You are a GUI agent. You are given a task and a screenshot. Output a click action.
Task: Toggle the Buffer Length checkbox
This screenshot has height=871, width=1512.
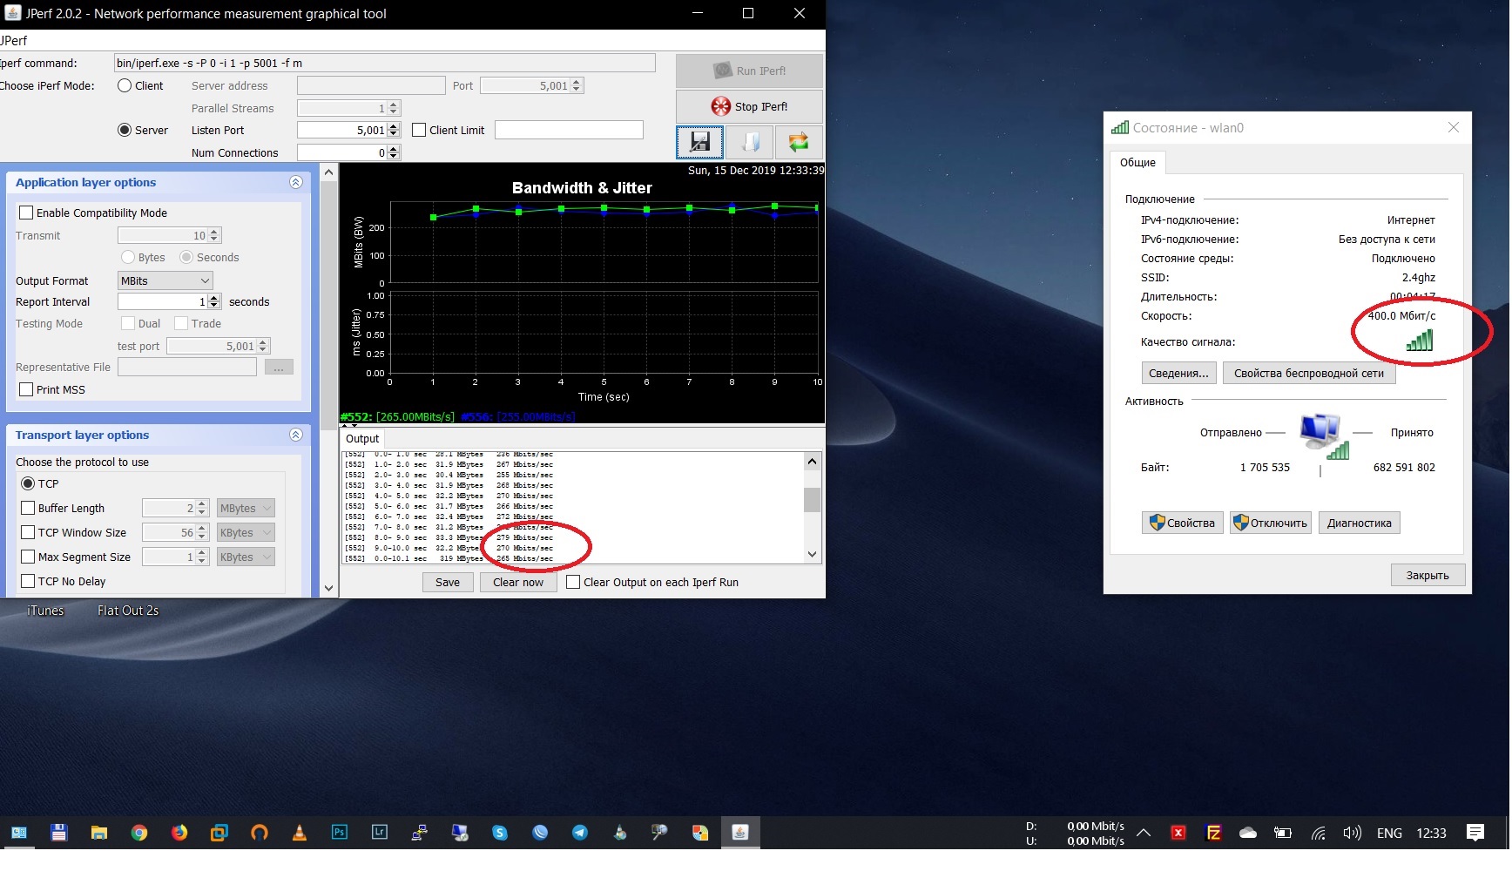coord(28,508)
